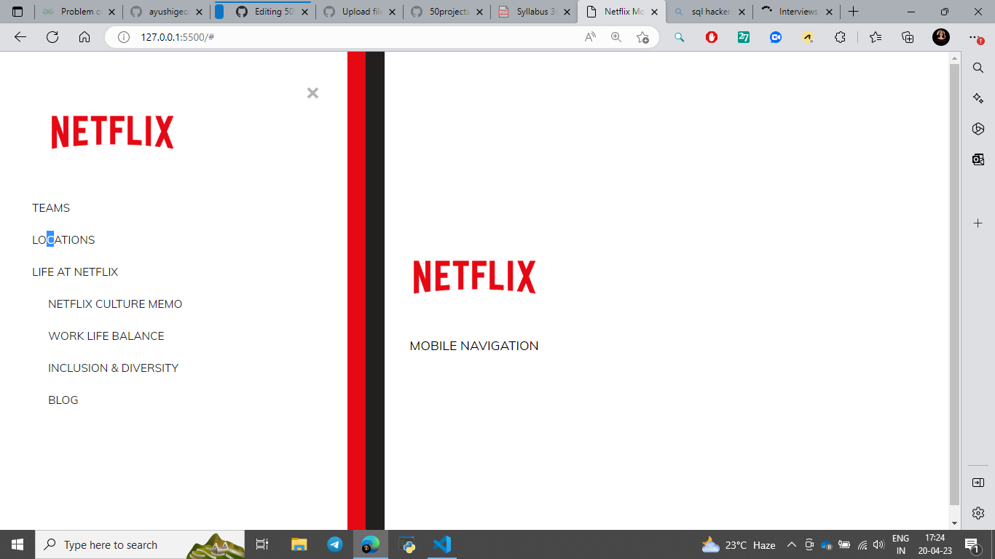Open the yellow circular extension icon

point(808,37)
